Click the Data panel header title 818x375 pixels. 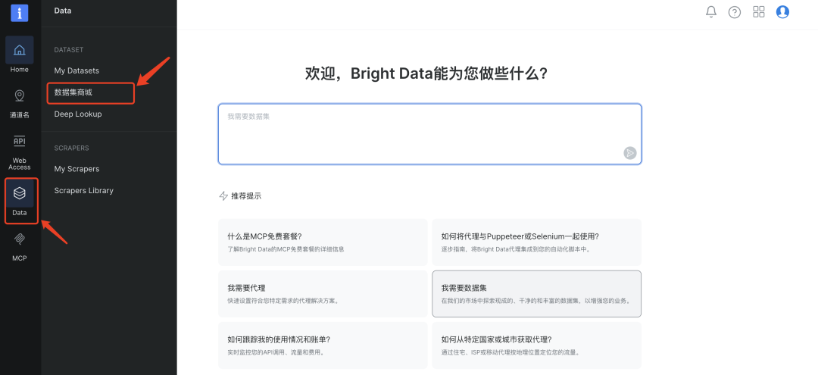[63, 11]
